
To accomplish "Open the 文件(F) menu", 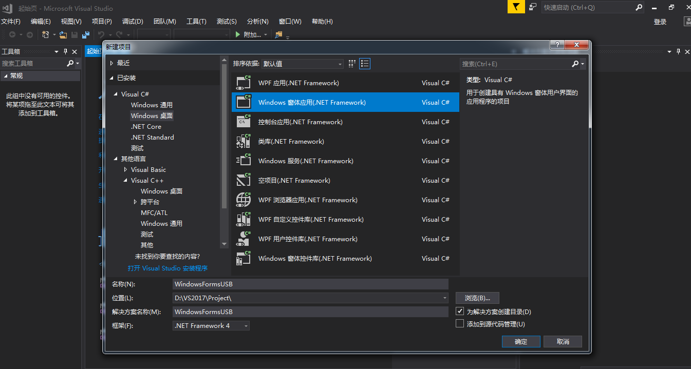I will click(x=11, y=22).
